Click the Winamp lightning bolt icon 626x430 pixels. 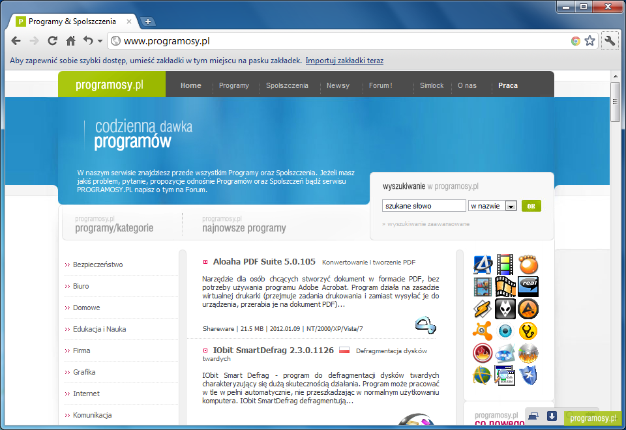tap(483, 309)
